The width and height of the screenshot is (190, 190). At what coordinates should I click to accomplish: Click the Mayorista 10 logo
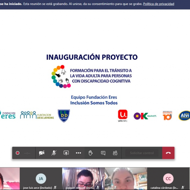point(167,115)
